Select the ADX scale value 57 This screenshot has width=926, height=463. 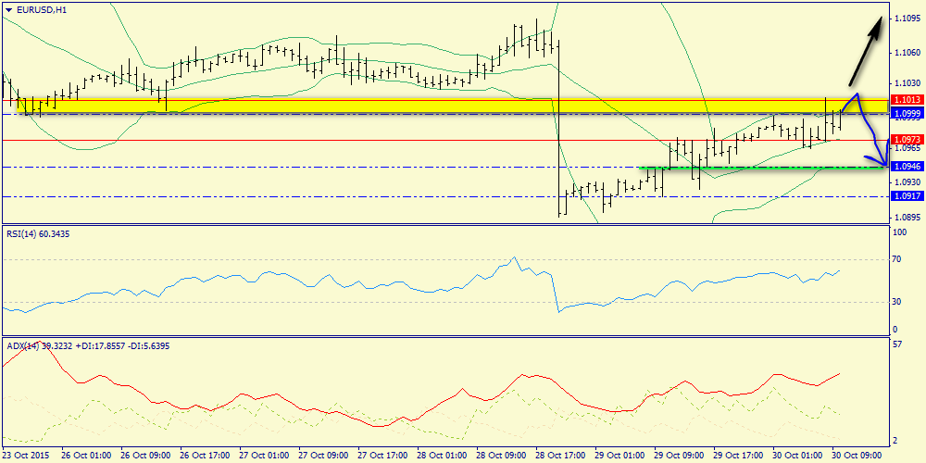click(x=897, y=344)
